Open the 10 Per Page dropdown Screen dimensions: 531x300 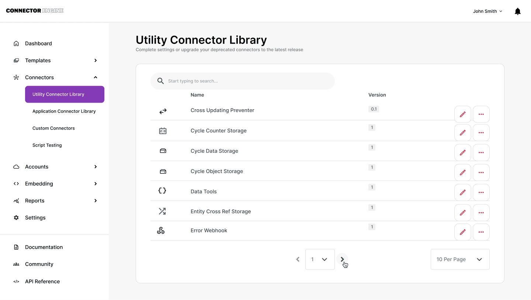click(x=459, y=259)
